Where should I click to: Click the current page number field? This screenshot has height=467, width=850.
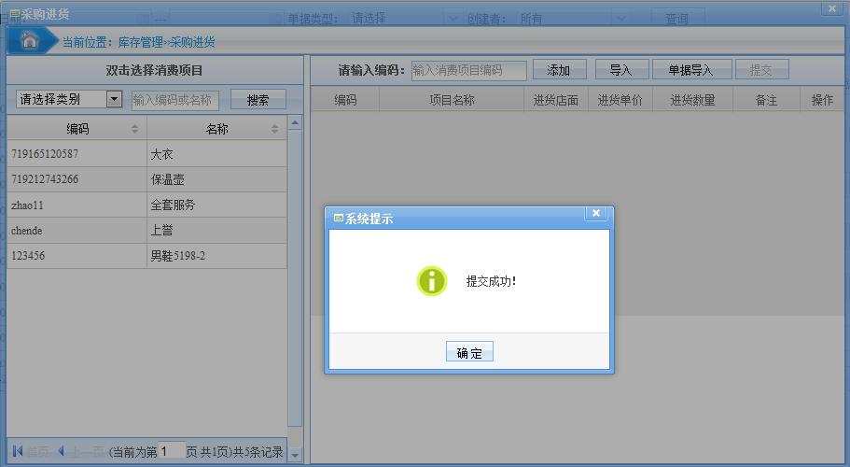pyautogui.click(x=172, y=452)
